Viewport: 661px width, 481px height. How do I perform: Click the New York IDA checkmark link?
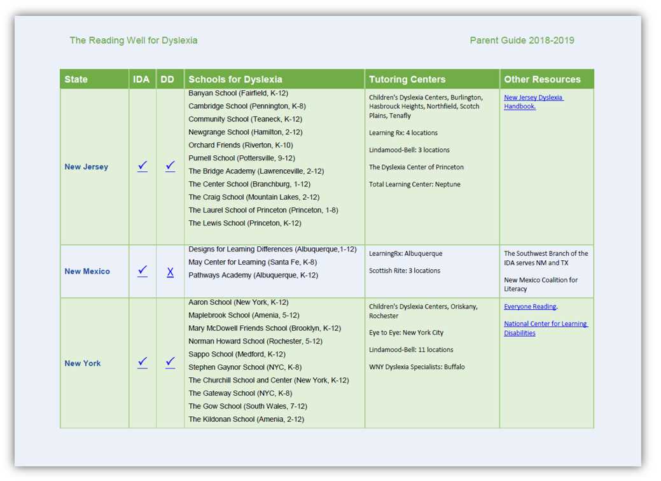pos(143,363)
